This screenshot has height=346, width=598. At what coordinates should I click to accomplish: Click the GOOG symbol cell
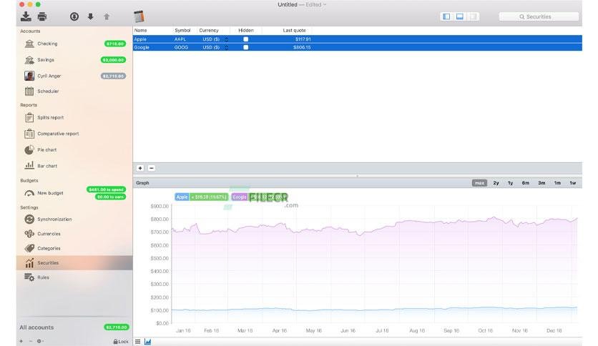coord(181,47)
